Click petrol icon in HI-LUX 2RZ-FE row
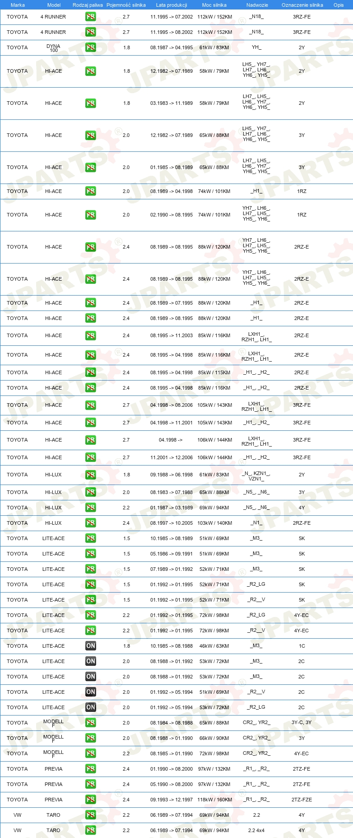 pyautogui.click(x=91, y=523)
